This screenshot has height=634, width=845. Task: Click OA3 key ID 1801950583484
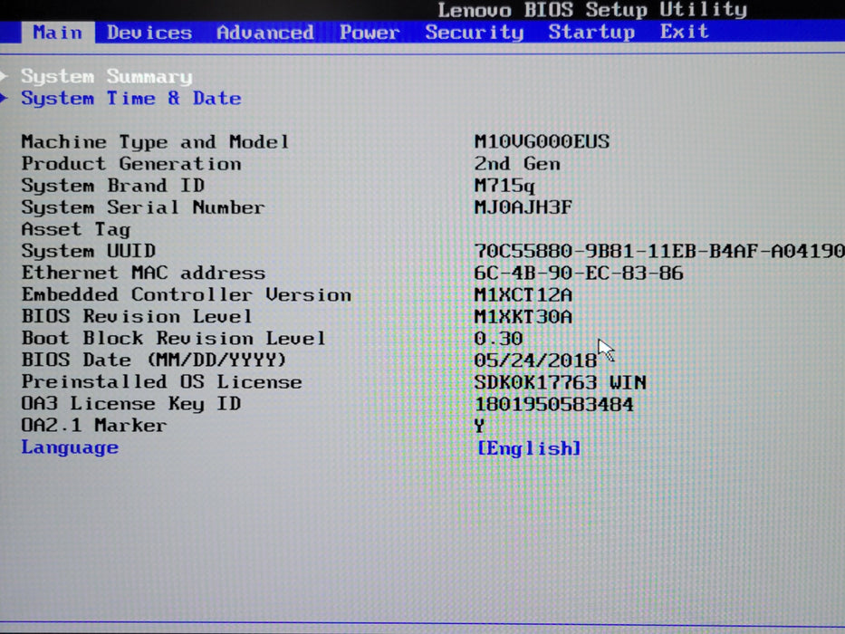(x=553, y=404)
